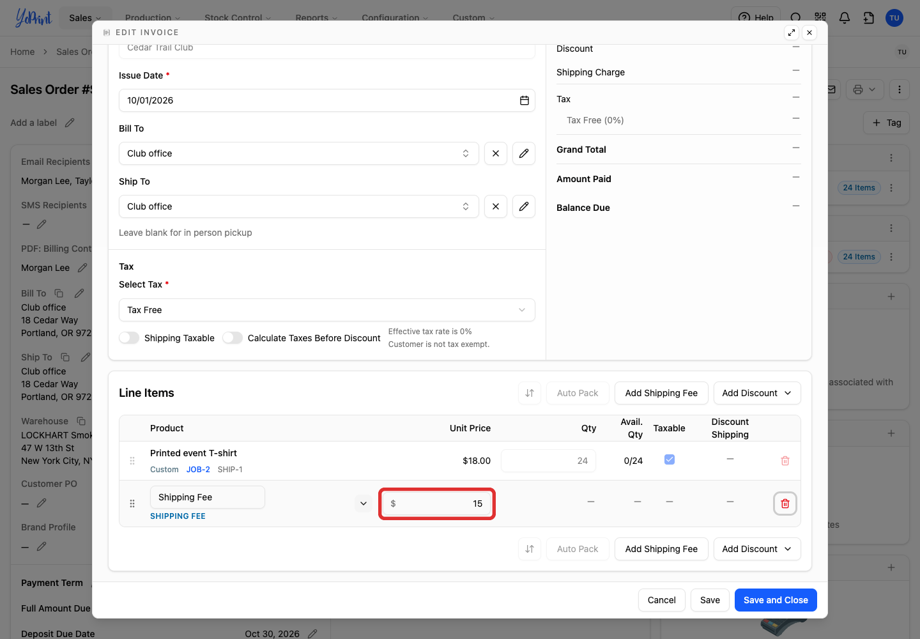Click drag handle of Printed event T-shirt row
Viewport: 920px width, 639px height.
132,461
